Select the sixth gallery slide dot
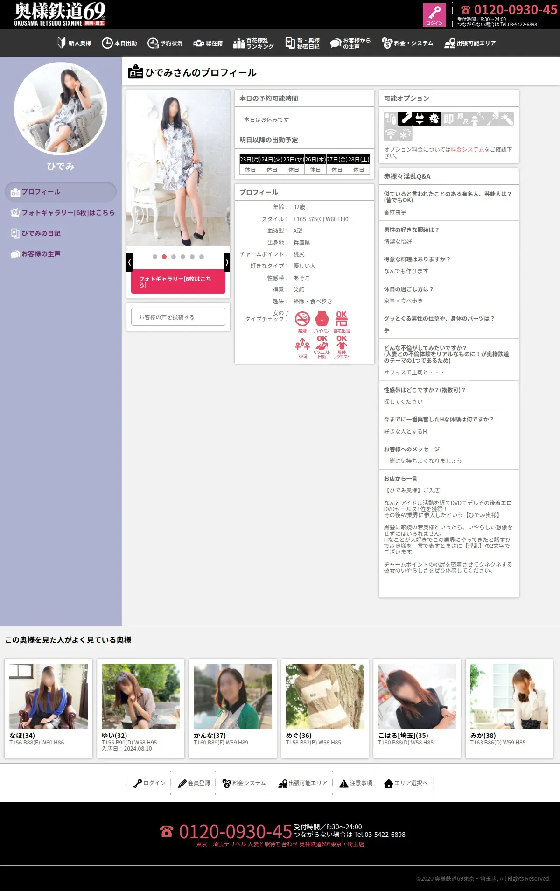This screenshot has width=560, height=891. [x=202, y=257]
